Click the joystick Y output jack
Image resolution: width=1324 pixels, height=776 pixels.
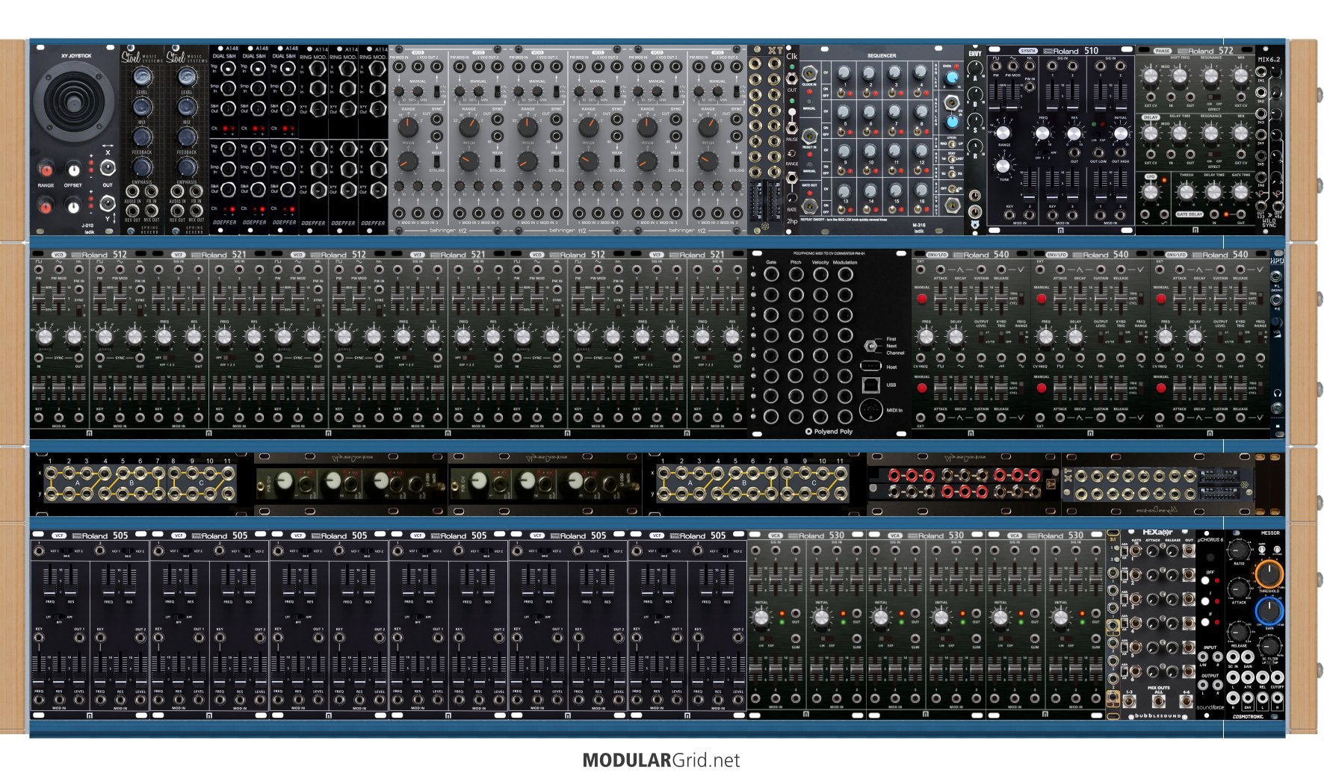[x=108, y=203]
